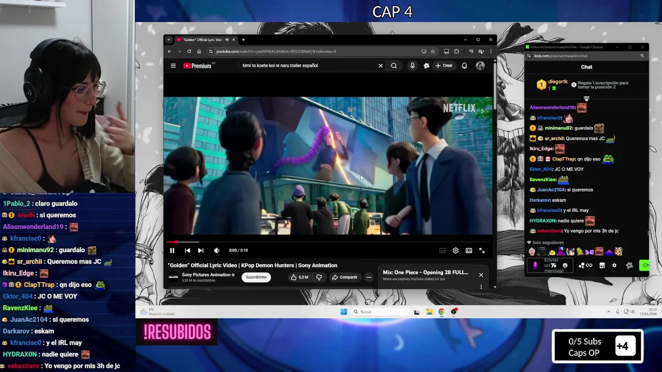Seek on the red video progress bar
This screenshot has height=372, width=662.
click(329, 242)
